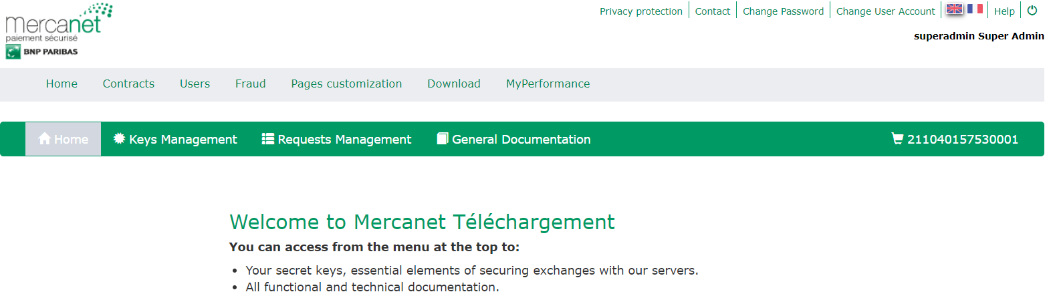Image resolution: width=1053 pixels, height=302 pixels.
Task: Click the Contact link
Action: (x=712, y=11)
